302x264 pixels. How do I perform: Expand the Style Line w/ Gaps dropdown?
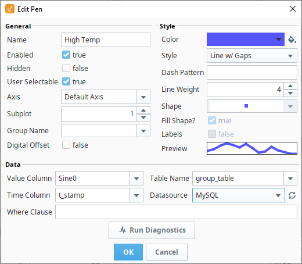[x=252, y=56]
